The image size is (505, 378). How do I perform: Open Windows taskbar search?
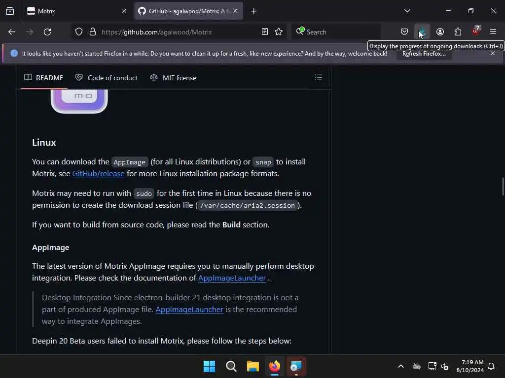[x=231, y=366]
